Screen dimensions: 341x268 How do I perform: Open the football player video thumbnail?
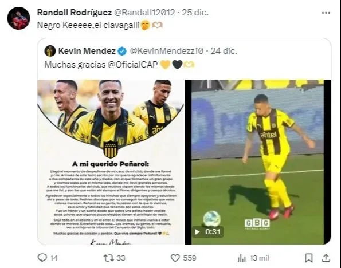[258, 162]
